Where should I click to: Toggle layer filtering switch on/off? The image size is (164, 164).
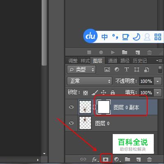click(160, 70)
